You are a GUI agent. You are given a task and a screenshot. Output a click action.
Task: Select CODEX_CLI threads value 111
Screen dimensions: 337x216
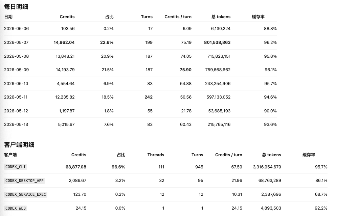point(161,167)
